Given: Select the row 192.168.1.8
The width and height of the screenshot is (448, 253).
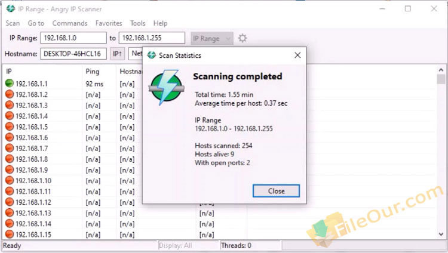Looking at the screenshot, I should click(x=73, y=159).
